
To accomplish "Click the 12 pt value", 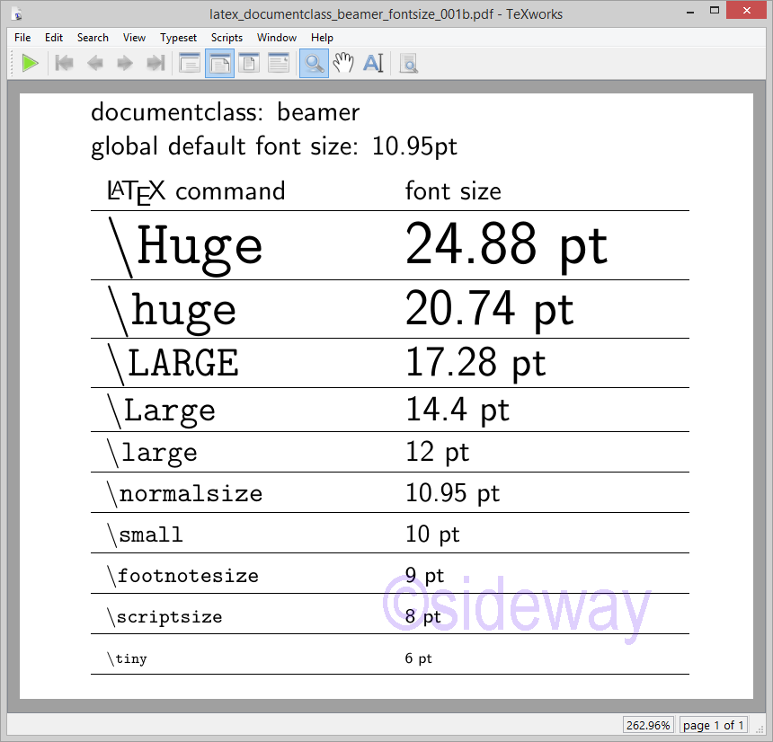I will point(437,452).
